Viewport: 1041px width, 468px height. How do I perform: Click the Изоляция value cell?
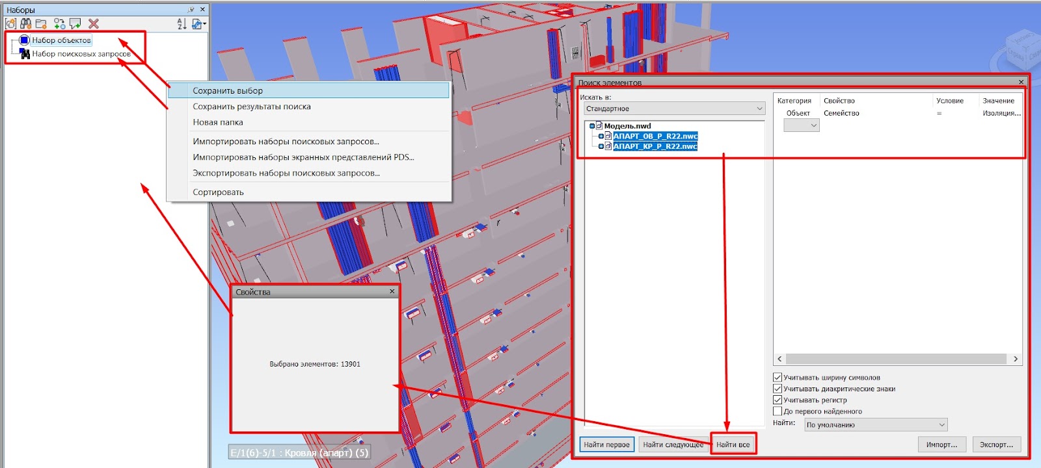[1001, 113]
